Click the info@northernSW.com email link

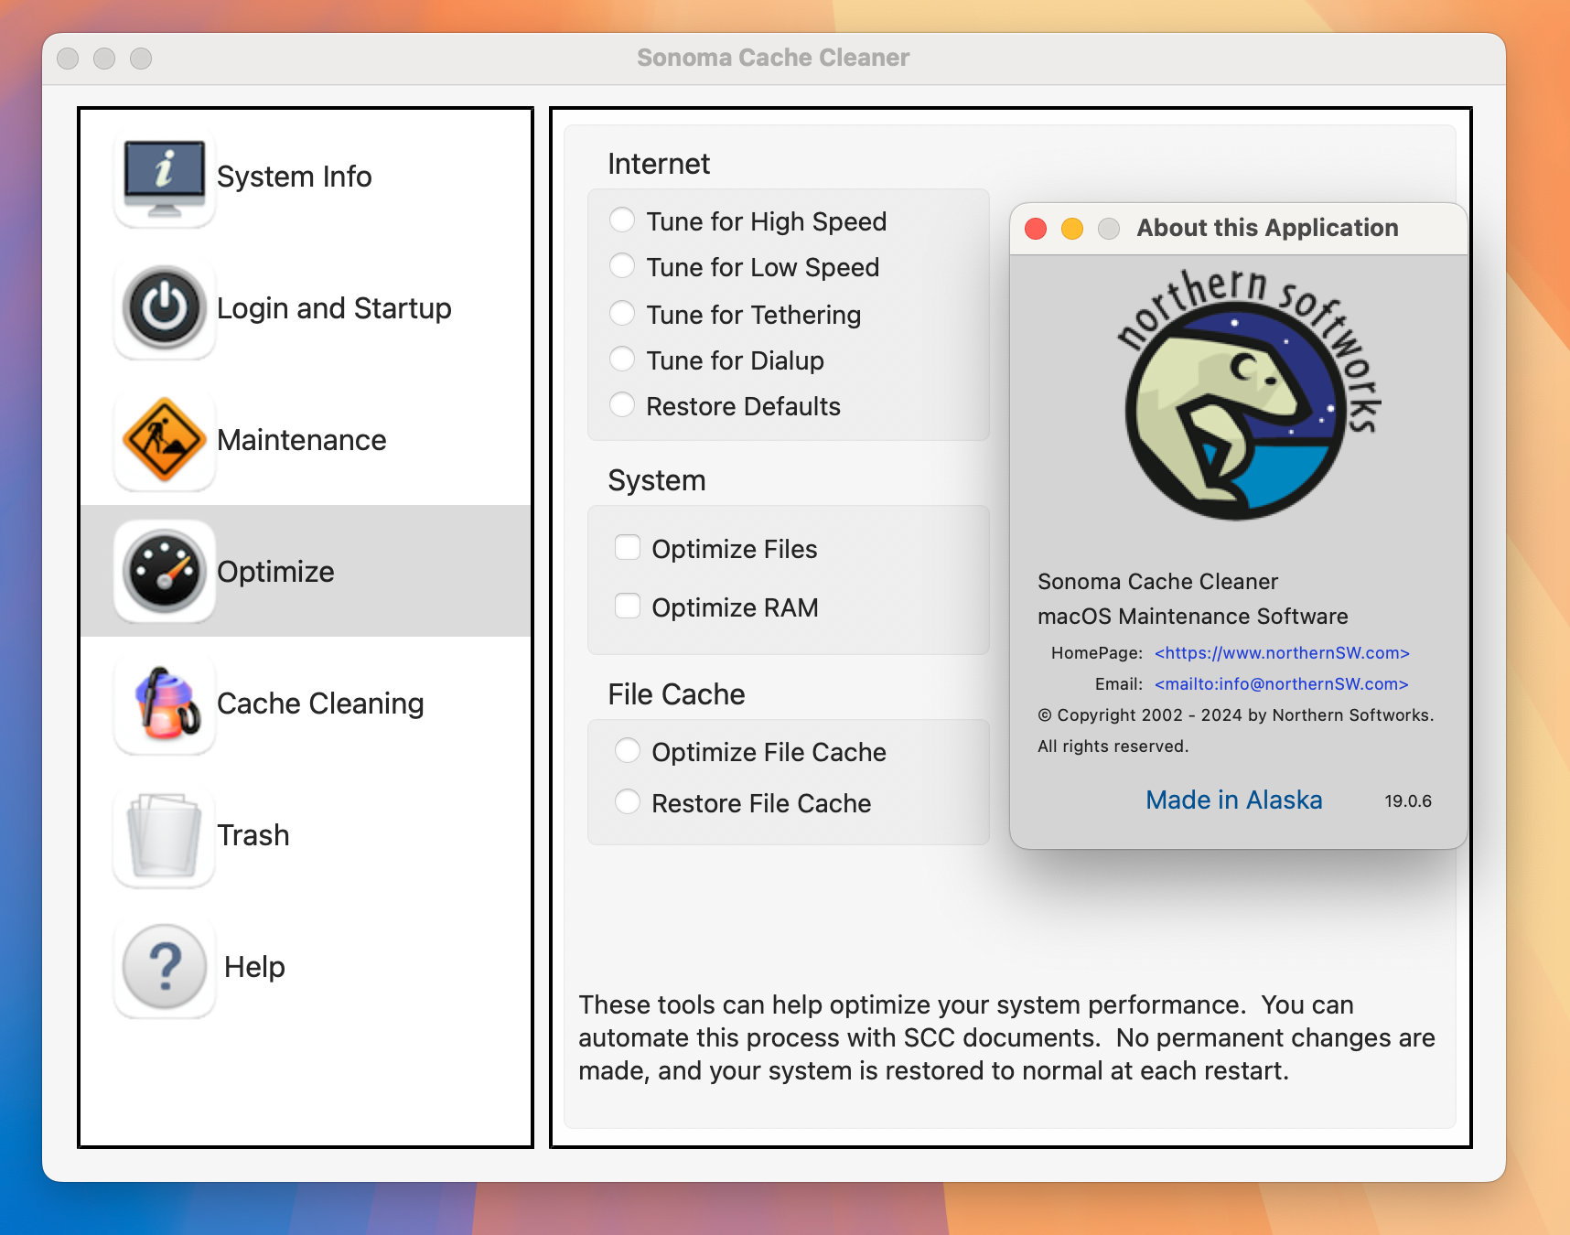point(1281,684)
